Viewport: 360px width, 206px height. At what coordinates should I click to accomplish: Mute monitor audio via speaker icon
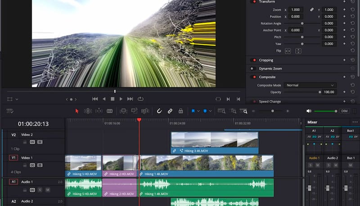(x=309, y=111)
